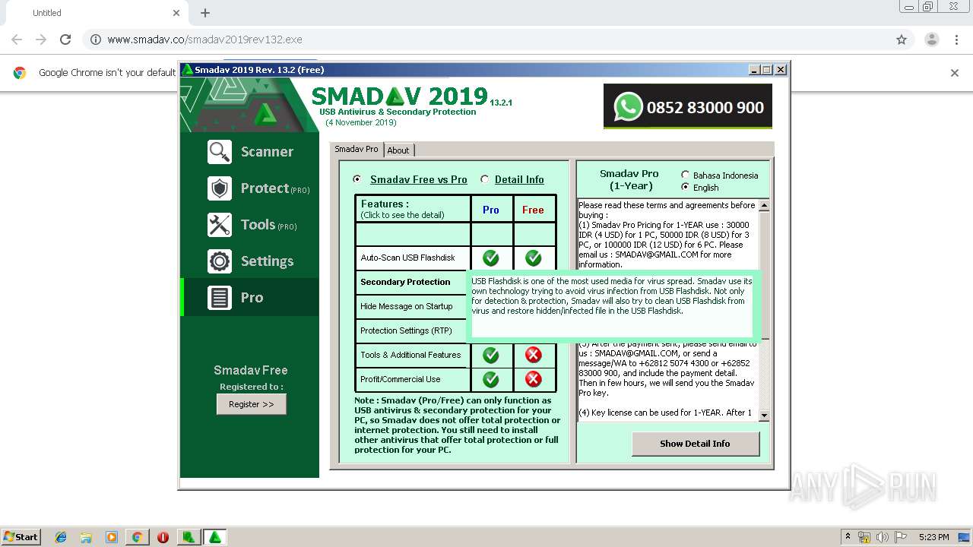Screen dimensions: 973x547
Task: Open the Protect shield icon
Action: pos(220,188)
